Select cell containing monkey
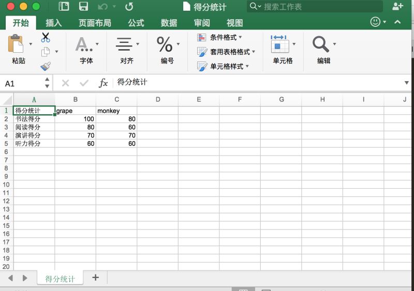 pos(116,111)
